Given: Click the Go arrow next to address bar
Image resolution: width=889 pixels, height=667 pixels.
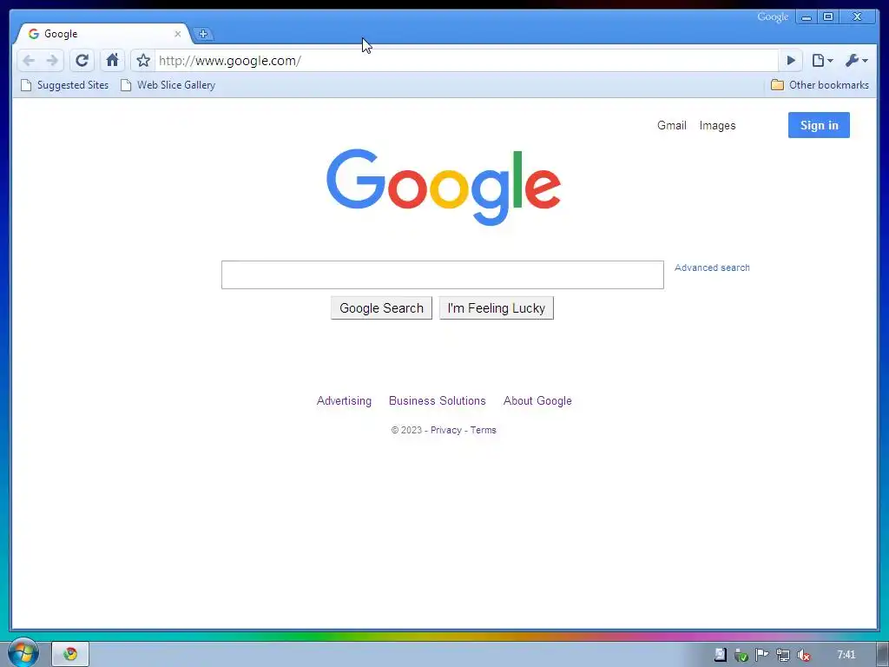Looking at the screenshot, I should pos(791,61).
